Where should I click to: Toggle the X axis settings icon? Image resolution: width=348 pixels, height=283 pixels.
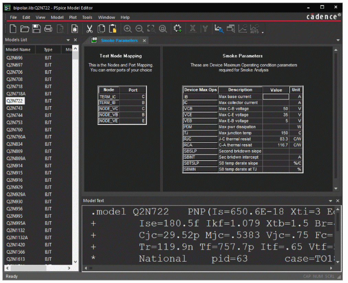tap(193, 28)
